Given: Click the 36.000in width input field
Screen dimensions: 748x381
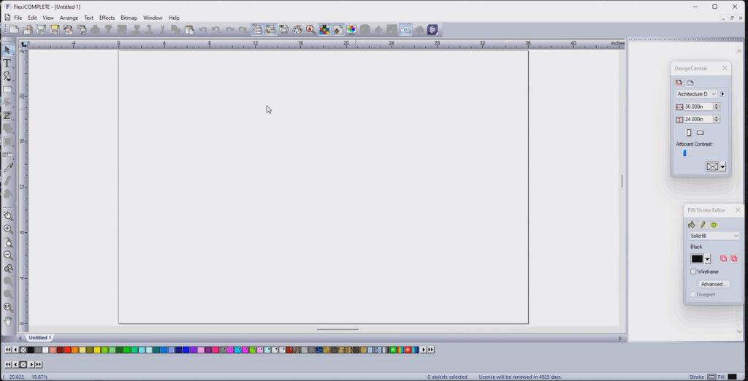Looking at the screenshot, I should click(x=698, y=107).
